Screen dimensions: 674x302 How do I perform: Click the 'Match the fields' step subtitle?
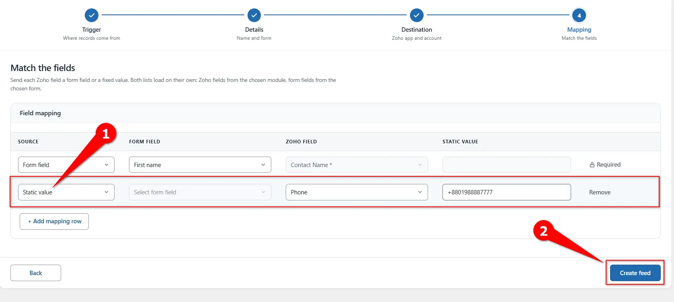[x=579, y=38]
